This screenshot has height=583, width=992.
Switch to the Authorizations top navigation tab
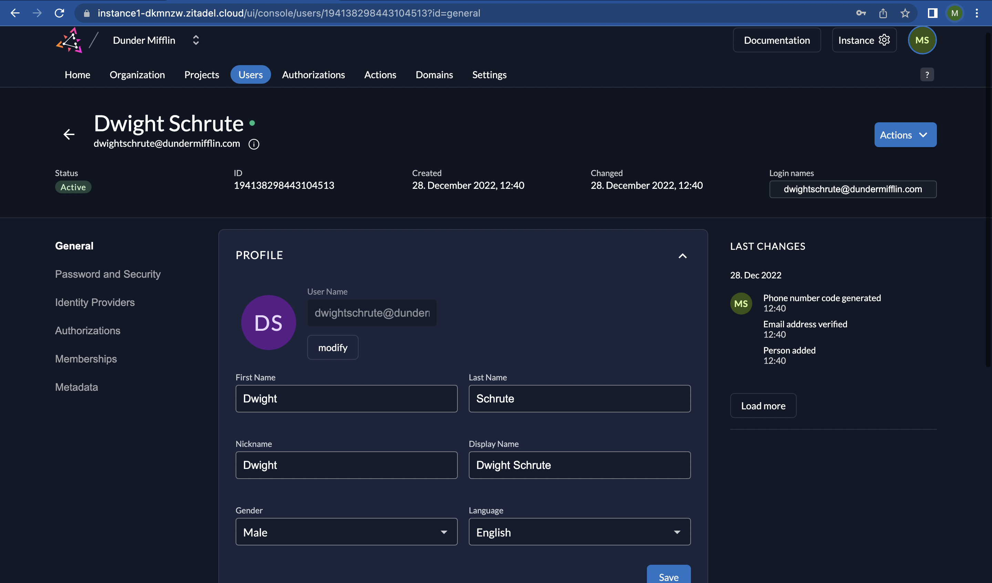[x=313, y=75]
